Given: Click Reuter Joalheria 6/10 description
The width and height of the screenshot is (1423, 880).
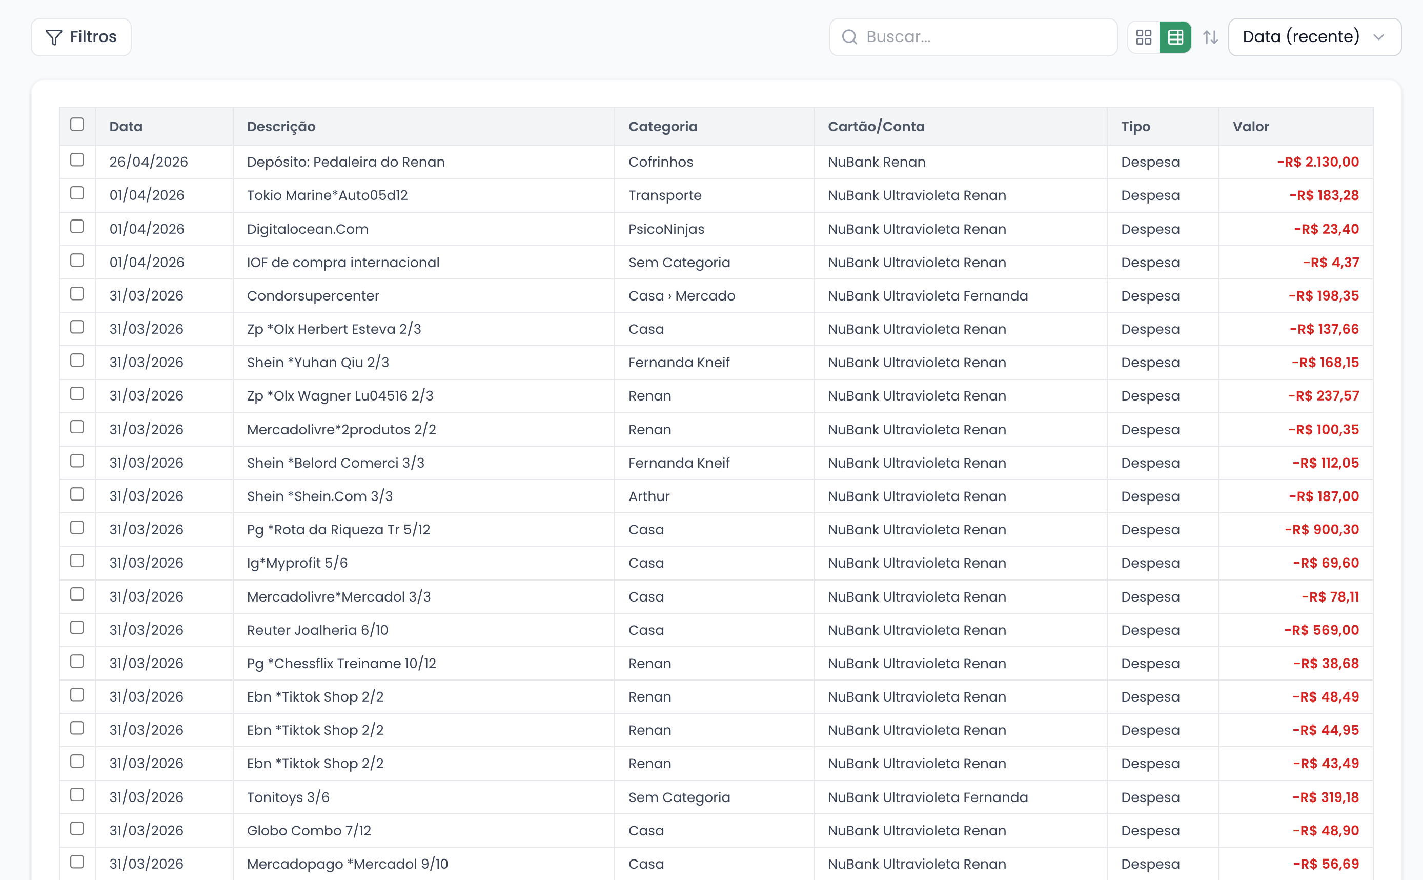Looking at the screenshot, I should pos(317,630).
